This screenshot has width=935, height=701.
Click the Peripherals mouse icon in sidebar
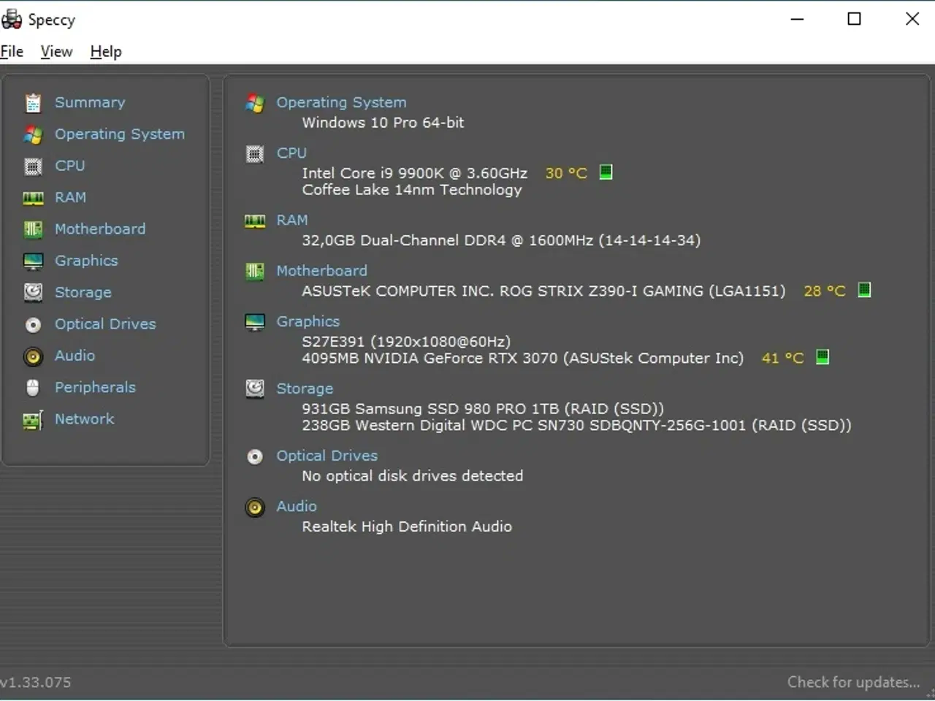(x=33, y=388)
